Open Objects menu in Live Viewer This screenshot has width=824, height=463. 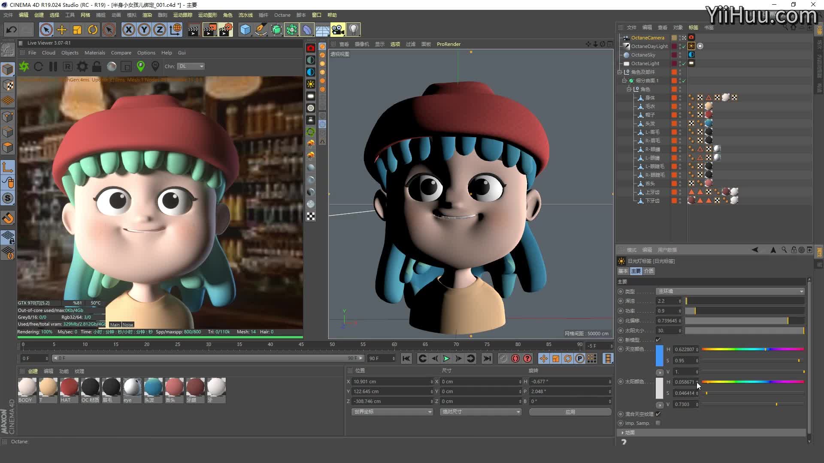pyautogui.click(x=70, y=53)
